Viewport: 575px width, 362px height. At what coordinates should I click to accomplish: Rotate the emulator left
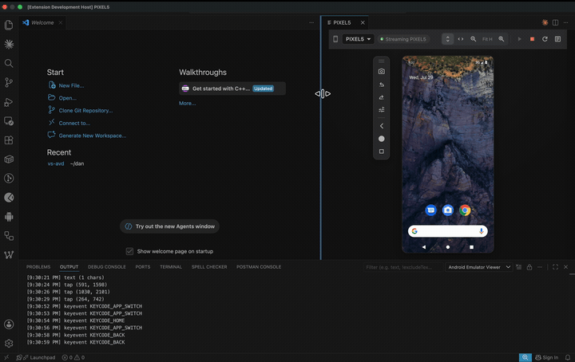(x=382, y=85)
